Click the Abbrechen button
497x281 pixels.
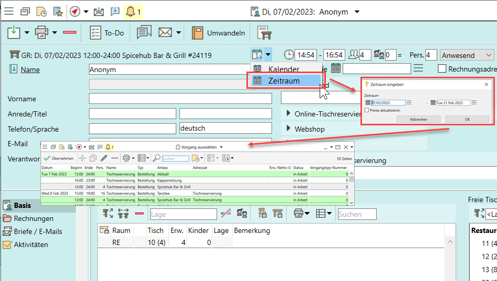(419, 119)
